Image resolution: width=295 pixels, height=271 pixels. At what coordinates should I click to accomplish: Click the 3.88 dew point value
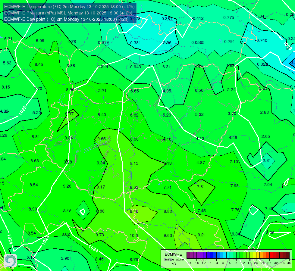point(71,66)
